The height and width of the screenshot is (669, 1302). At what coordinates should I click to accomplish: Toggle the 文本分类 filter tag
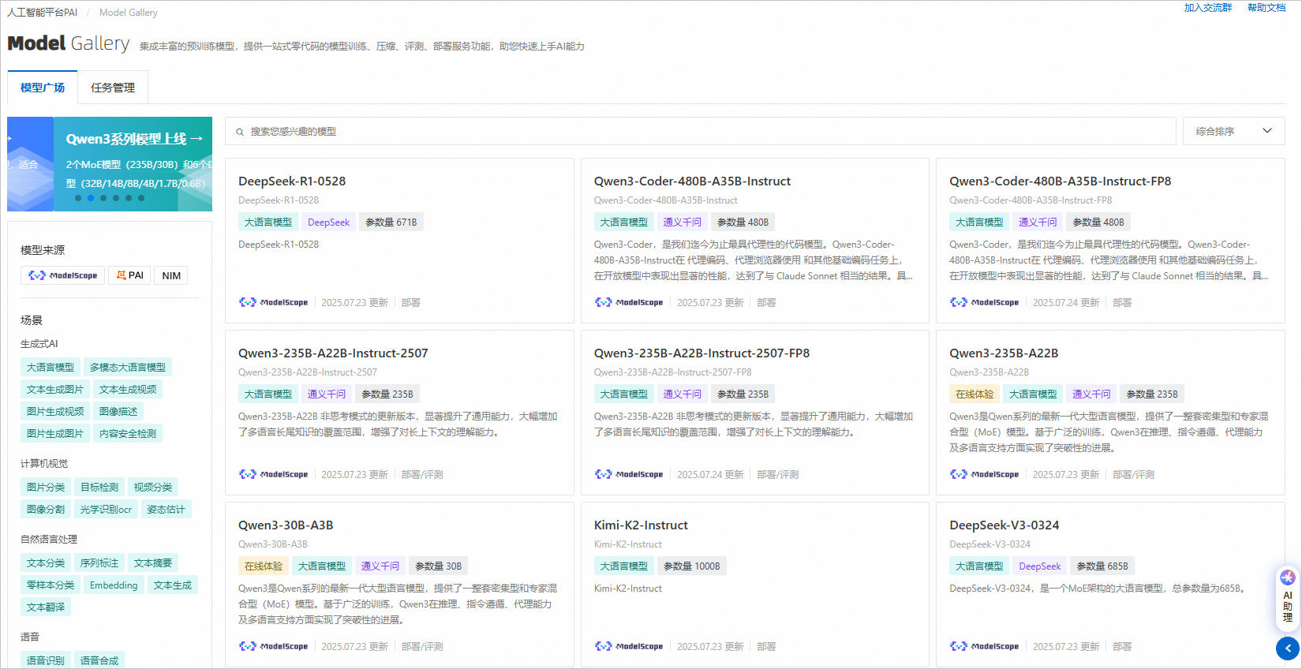click(x=46, y=562)
